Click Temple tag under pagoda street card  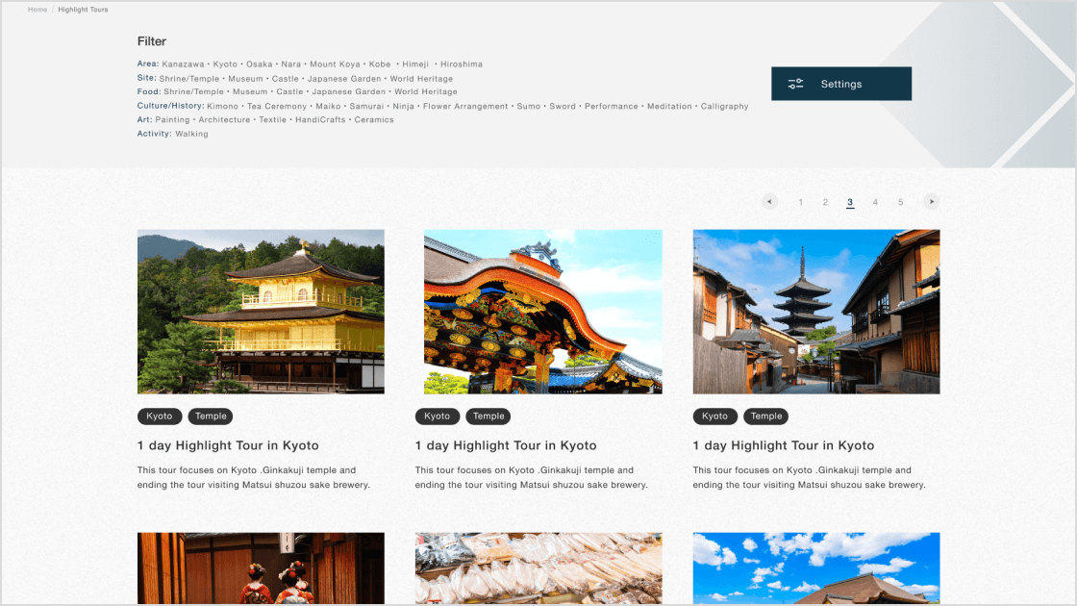pos(766,416)
